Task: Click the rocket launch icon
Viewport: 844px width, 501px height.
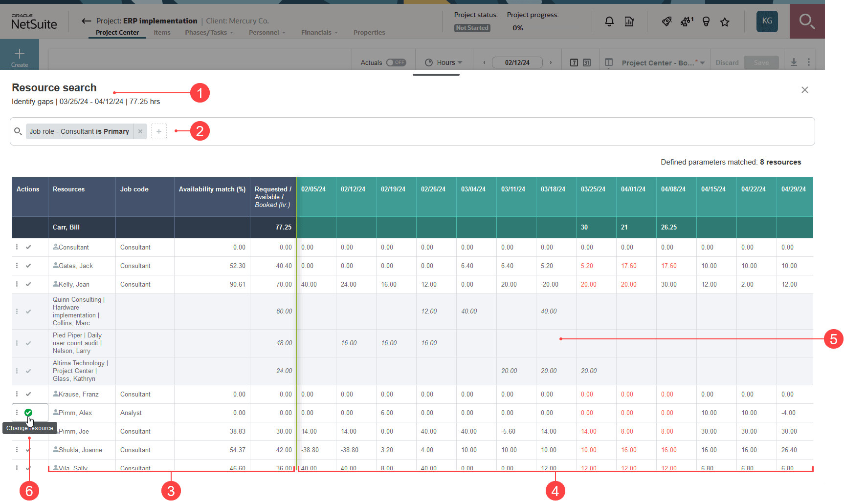Action: click(x=666, y=21)
